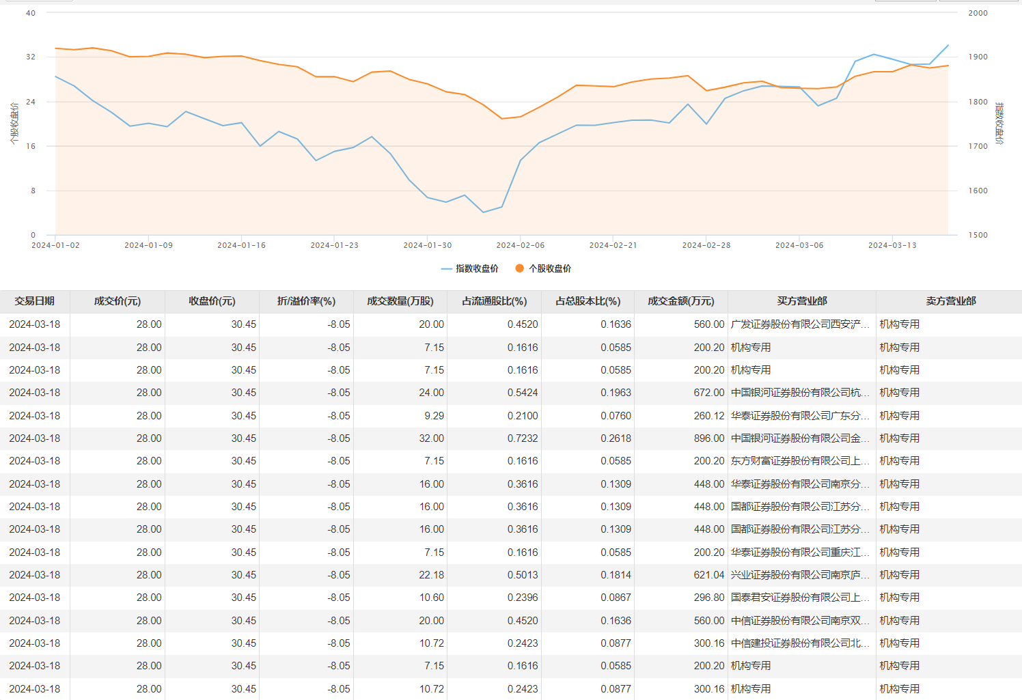Image resolution: width=1022 pixels, height=700 pixels.
Task: Click the 买方营业部 column header
Action: 801,301
